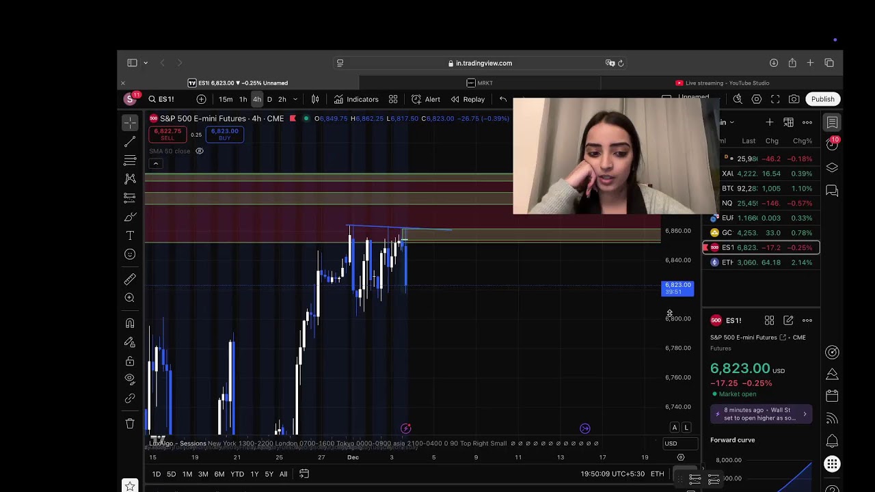This screenshot has width=875, height=492.
Task: Open the forecasting and measurement tools
Action: (130, 197)
